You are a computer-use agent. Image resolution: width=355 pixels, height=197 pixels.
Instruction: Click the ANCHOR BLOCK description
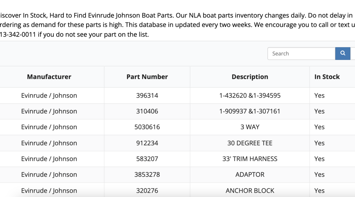[250, 191]
